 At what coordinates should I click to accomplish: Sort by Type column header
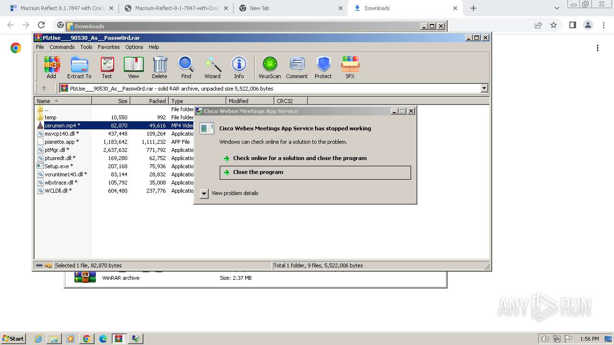pos(197,101)
